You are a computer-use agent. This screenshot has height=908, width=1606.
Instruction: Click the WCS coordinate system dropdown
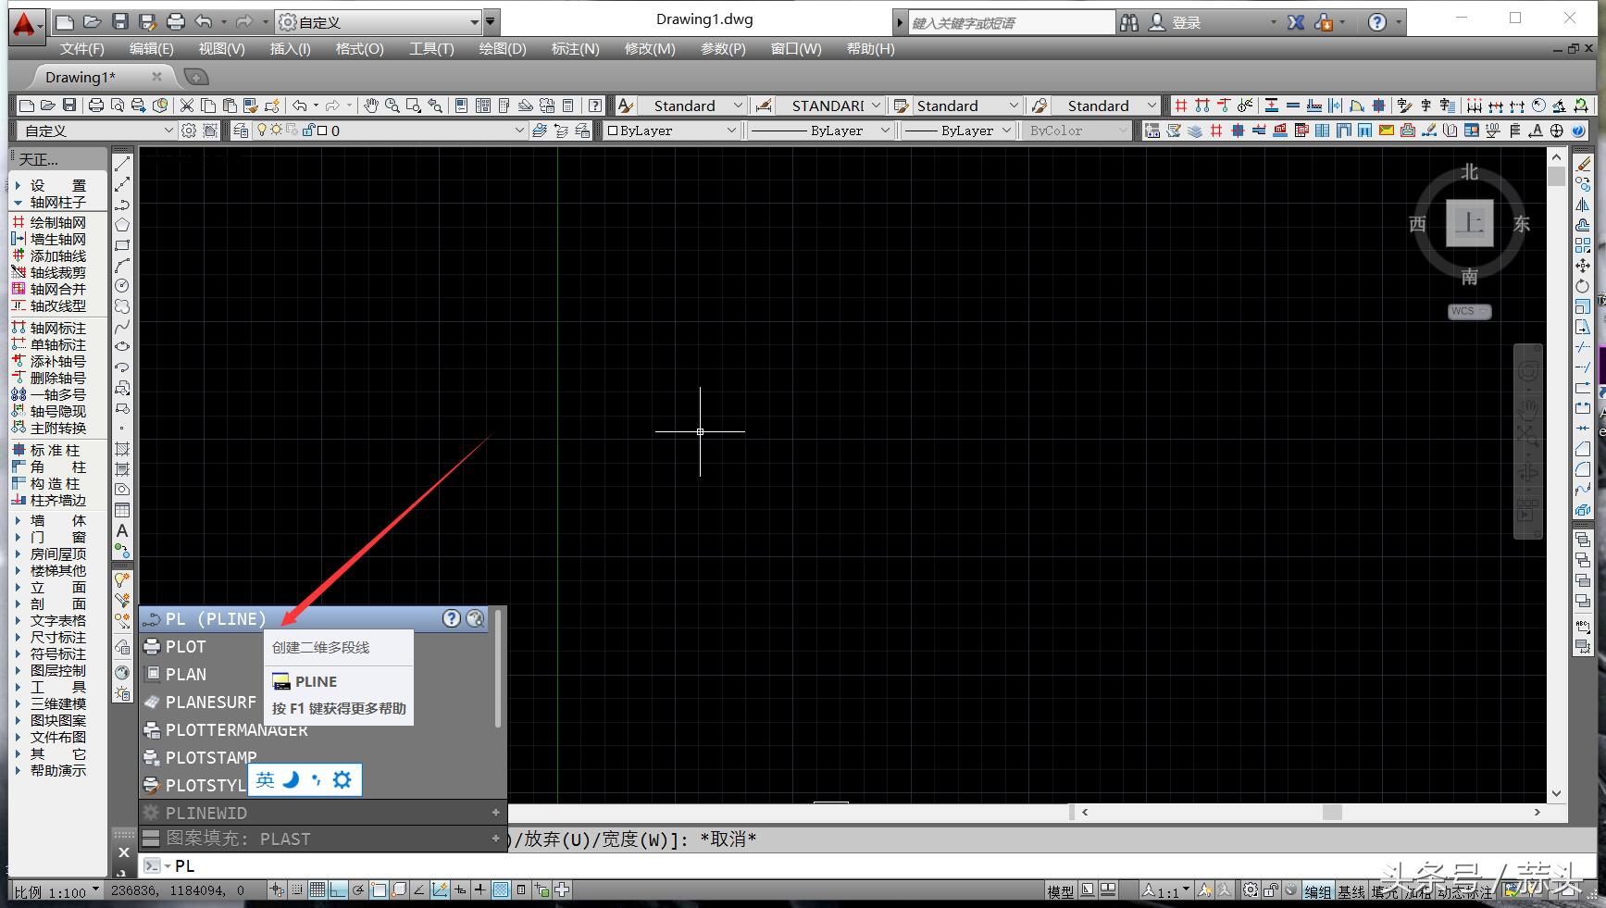tap(1470, 311)
